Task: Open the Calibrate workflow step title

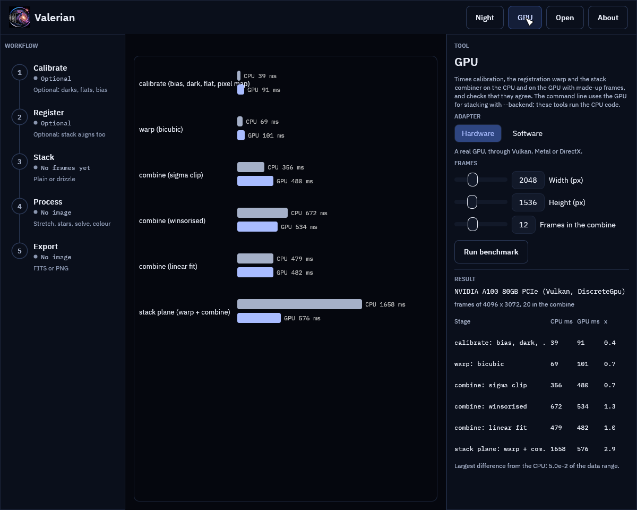Action: tap(50, 68)
